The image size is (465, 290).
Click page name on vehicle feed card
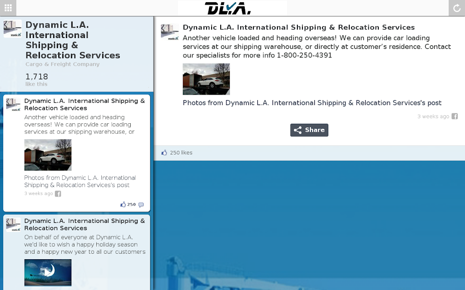point(84,105)
